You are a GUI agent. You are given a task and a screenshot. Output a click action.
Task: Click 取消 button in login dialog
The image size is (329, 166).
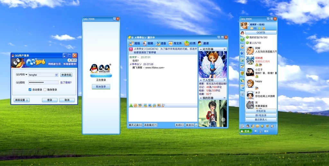click(67, 100)
